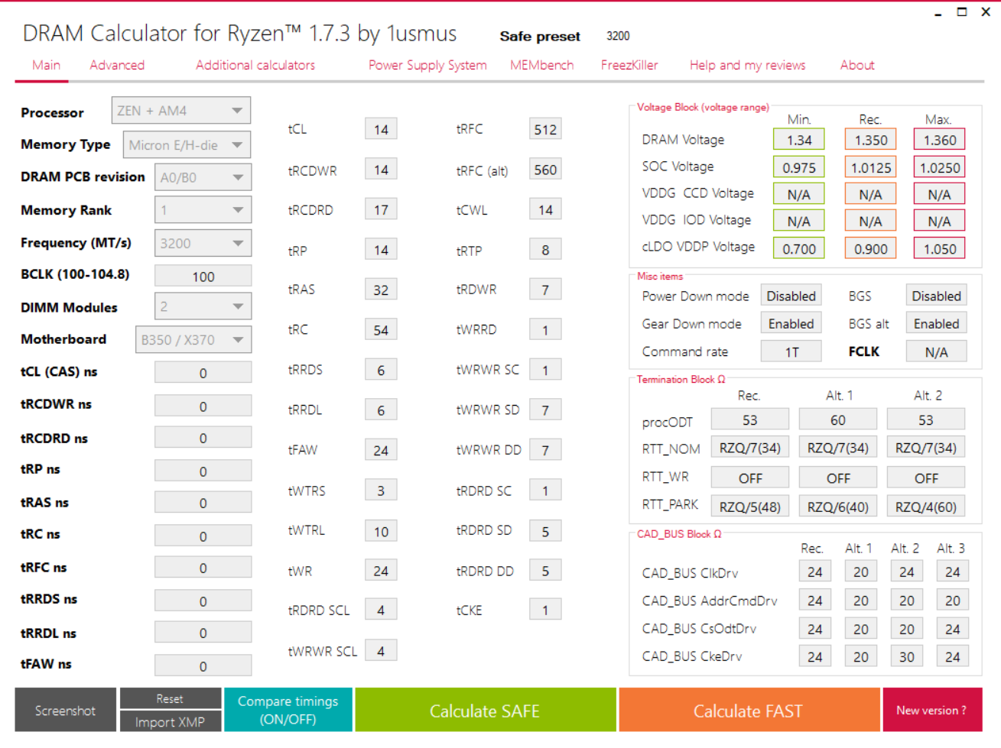Select the BGS Disabled value
Image resolution: width=1001 pixels, height=748 pixels.
click(936, 296)
